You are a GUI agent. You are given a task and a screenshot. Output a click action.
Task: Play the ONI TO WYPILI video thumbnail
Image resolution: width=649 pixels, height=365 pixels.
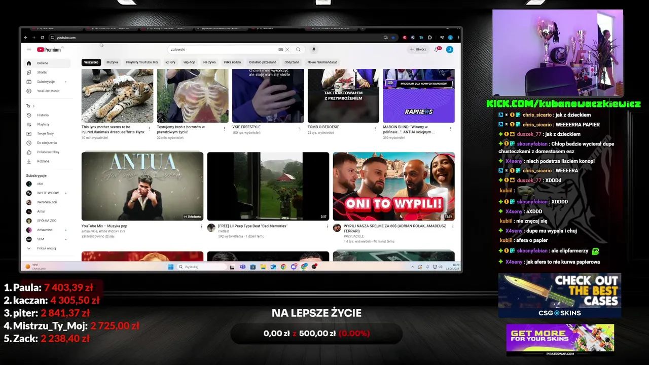tap(394, 186)
